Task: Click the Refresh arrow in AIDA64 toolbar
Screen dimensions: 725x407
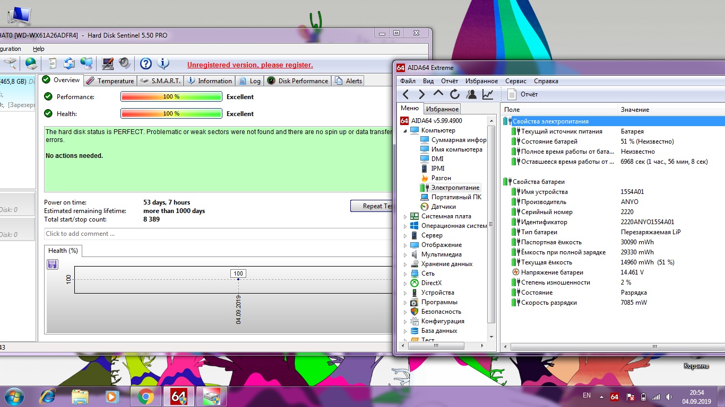Action: 455,94
